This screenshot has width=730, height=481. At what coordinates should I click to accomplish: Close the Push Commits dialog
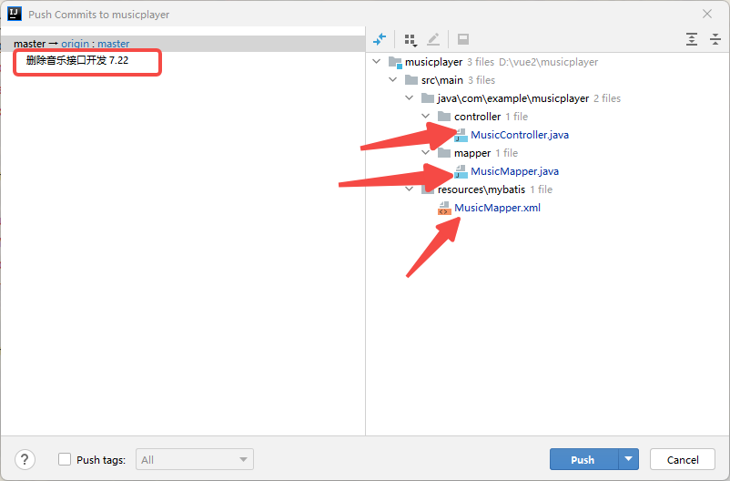tap(707, 14)
